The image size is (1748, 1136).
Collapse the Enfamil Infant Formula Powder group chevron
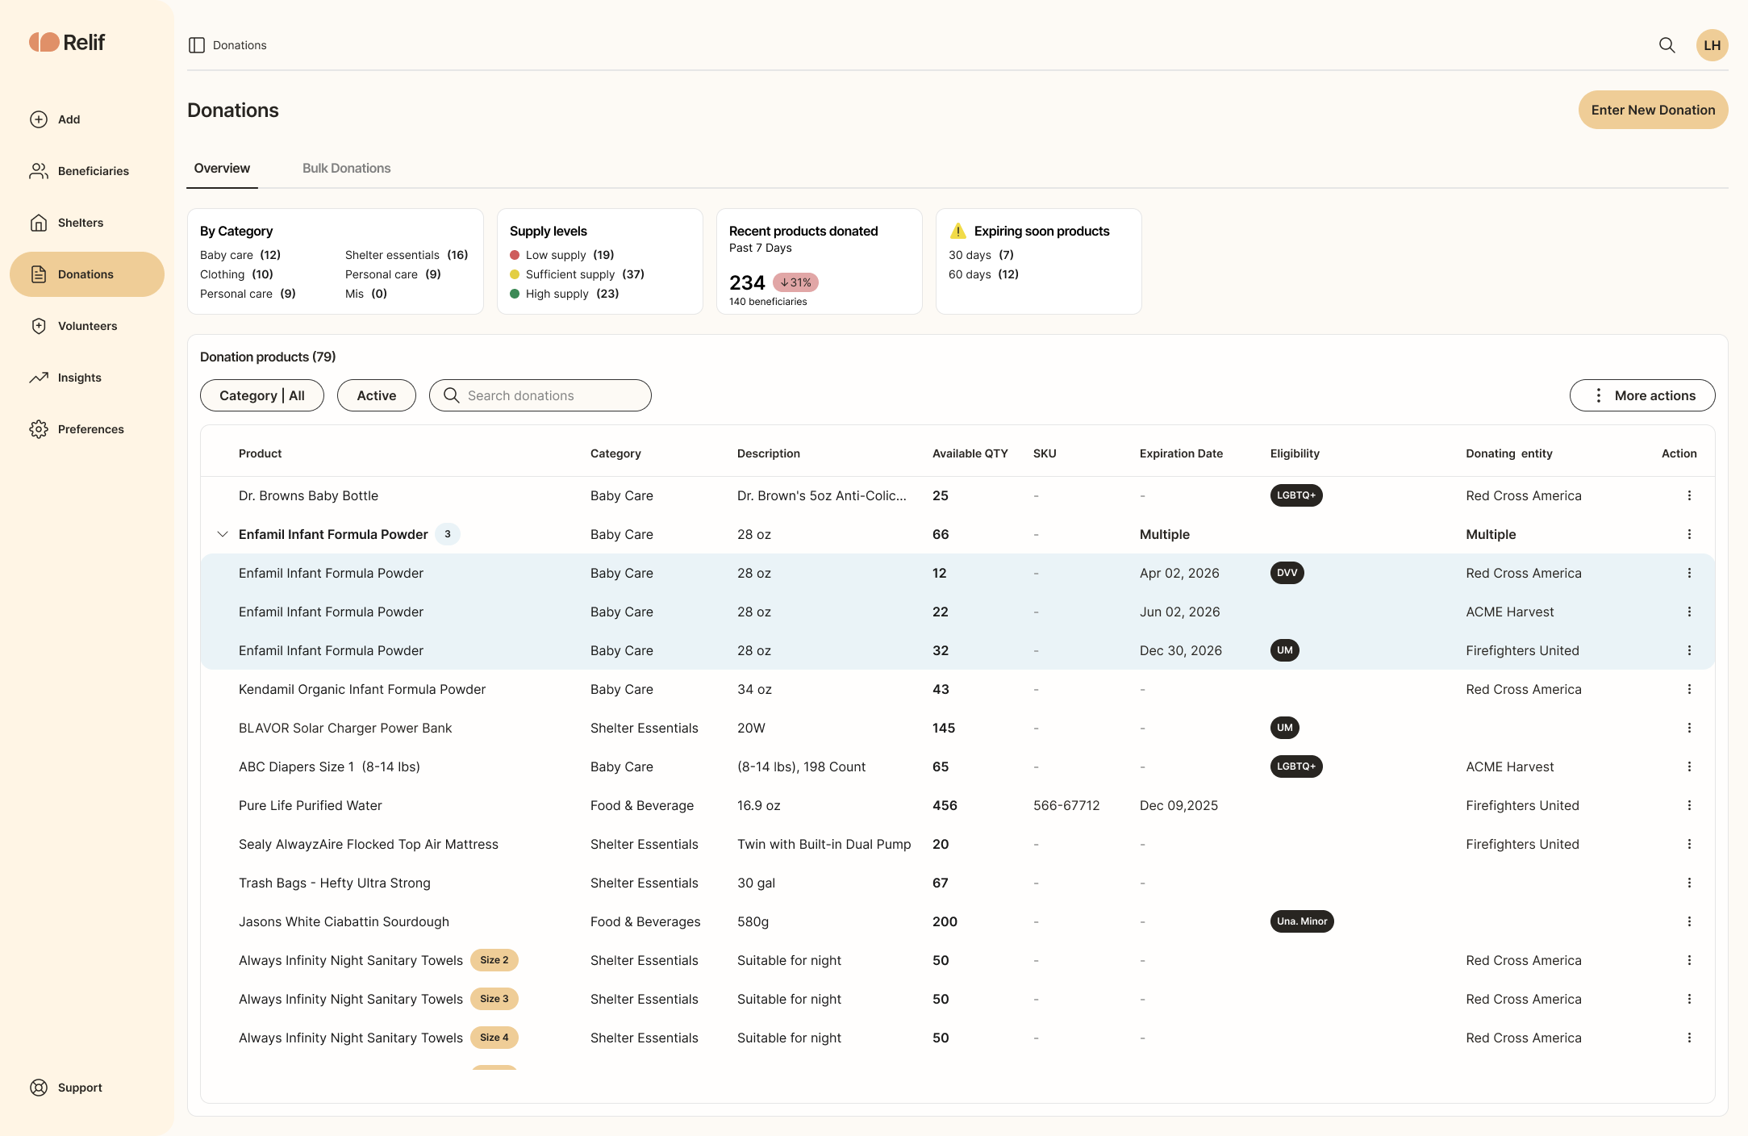(x=223, y=534)
